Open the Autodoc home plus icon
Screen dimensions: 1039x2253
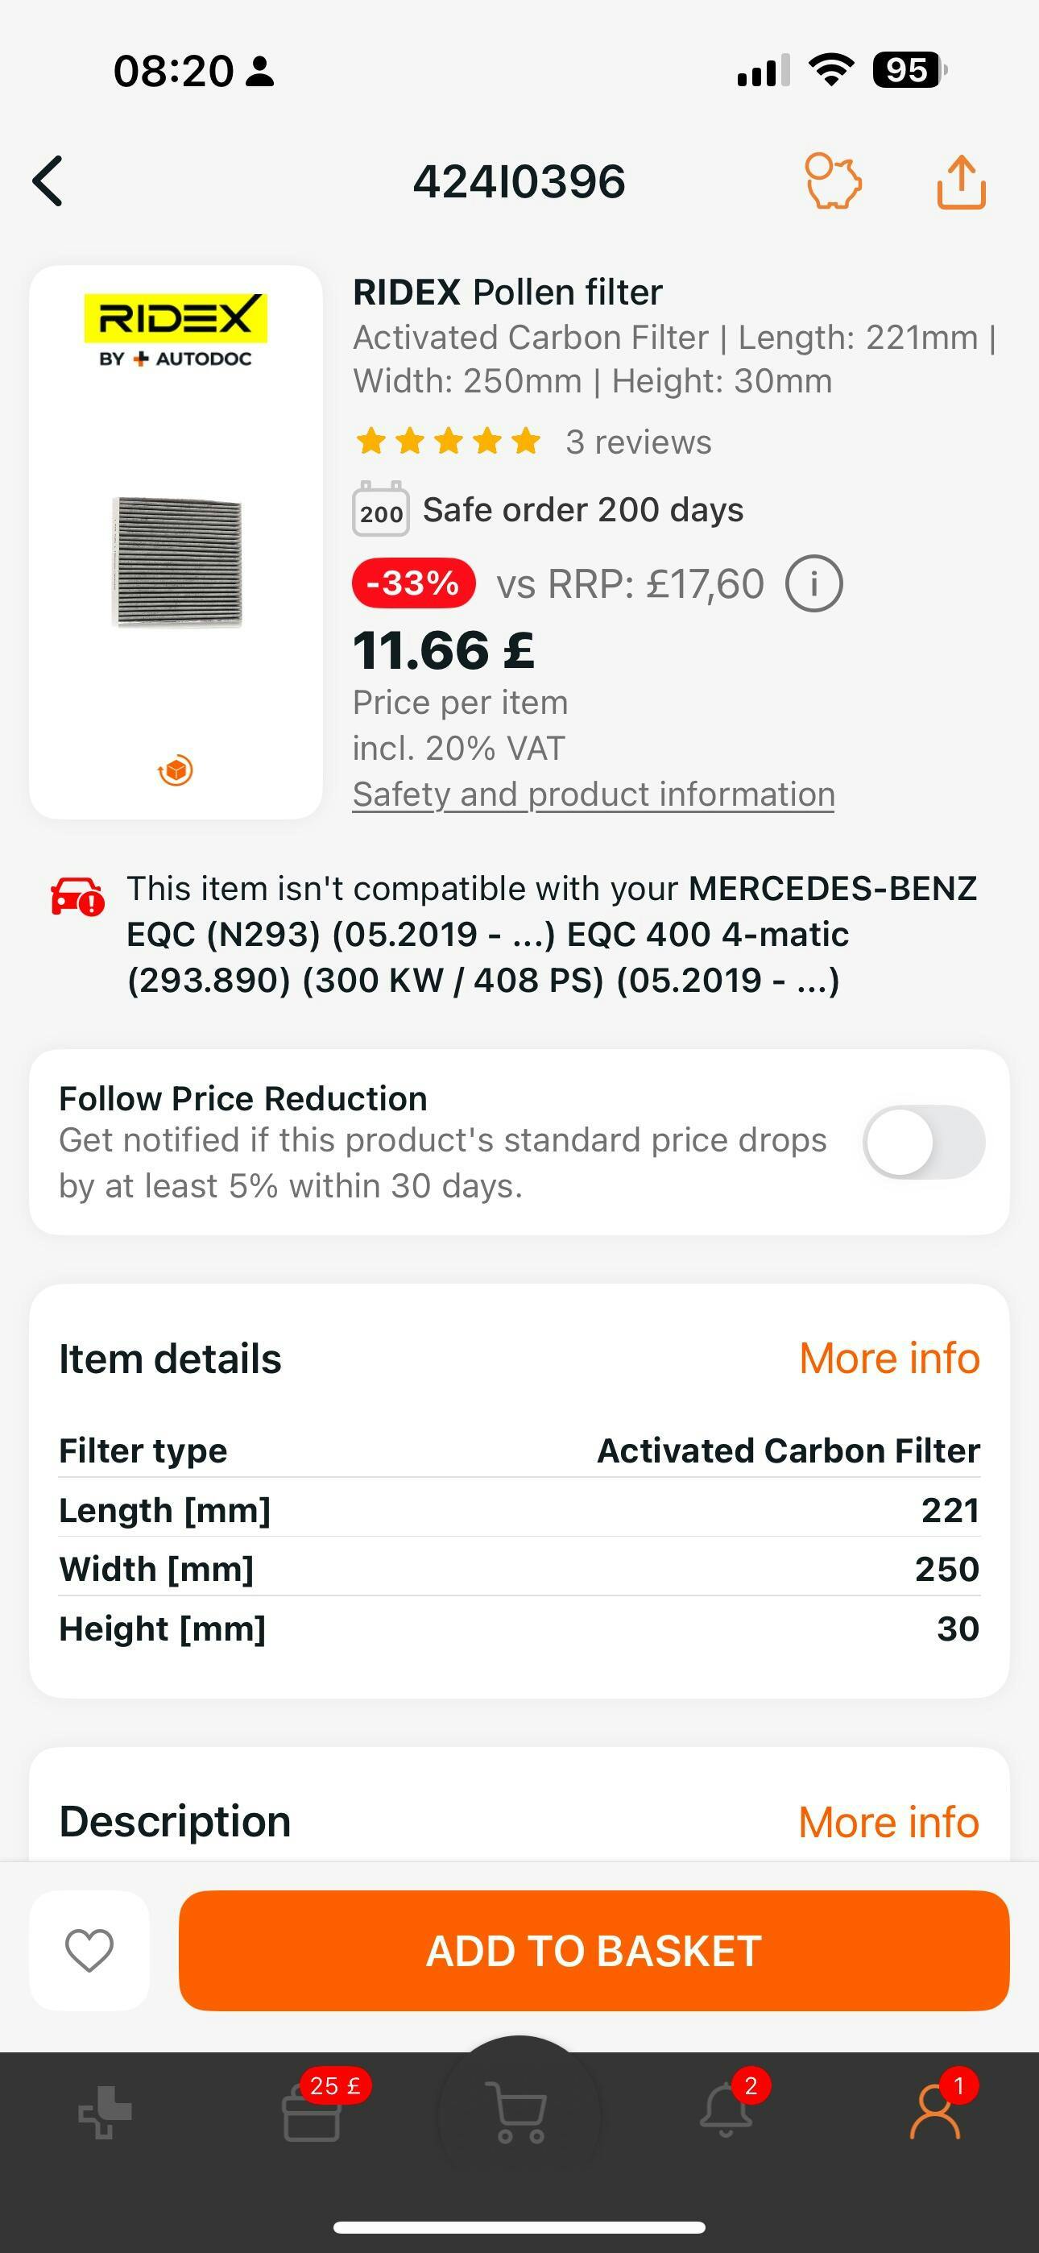point(105,2111)
